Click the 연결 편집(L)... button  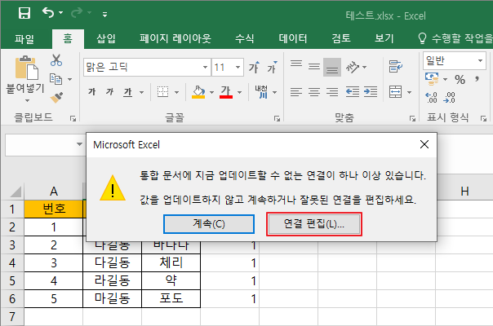314,224
